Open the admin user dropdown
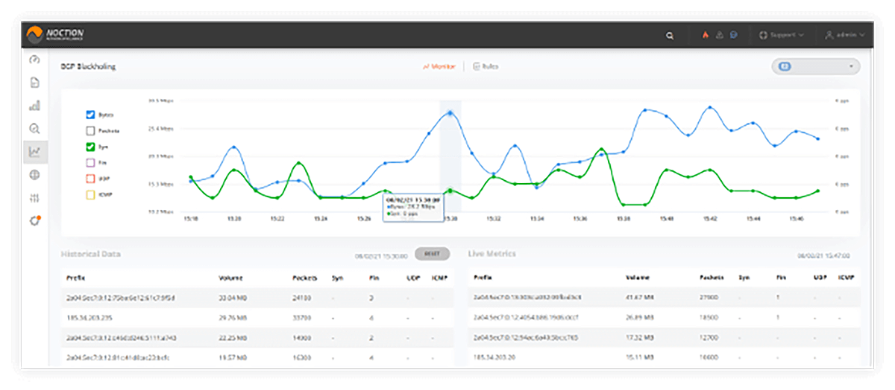Image resolution: width=895 pixels, height=390 pixels. pos(844,35)
